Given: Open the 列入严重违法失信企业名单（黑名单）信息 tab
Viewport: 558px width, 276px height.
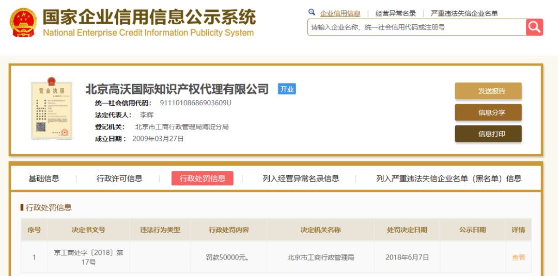Looking at the screenshot, I should (x=449, y=178).
